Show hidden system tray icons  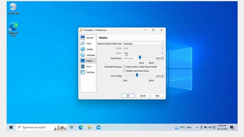coord(197,127)
